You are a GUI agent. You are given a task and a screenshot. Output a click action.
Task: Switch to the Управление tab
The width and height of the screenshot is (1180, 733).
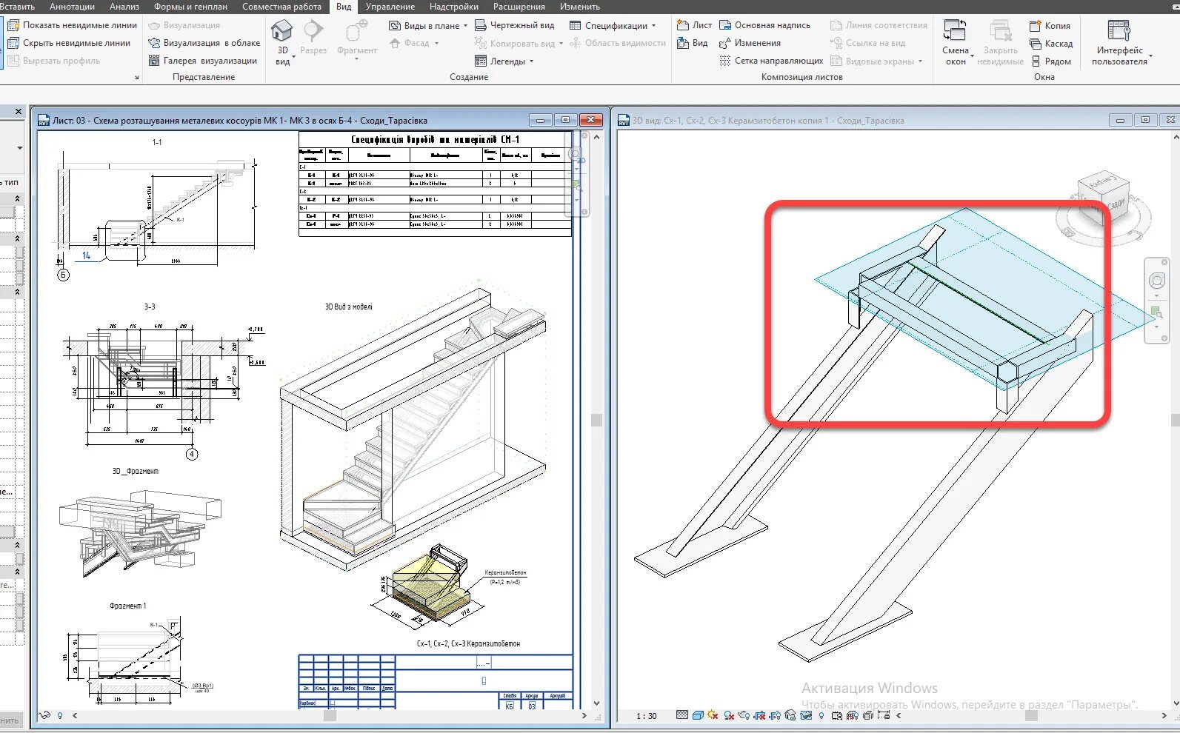point(390,7)
